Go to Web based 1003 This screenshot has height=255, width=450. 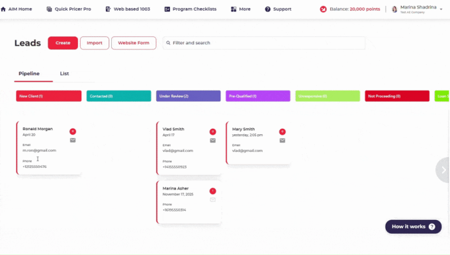click(x=128, y=9)
